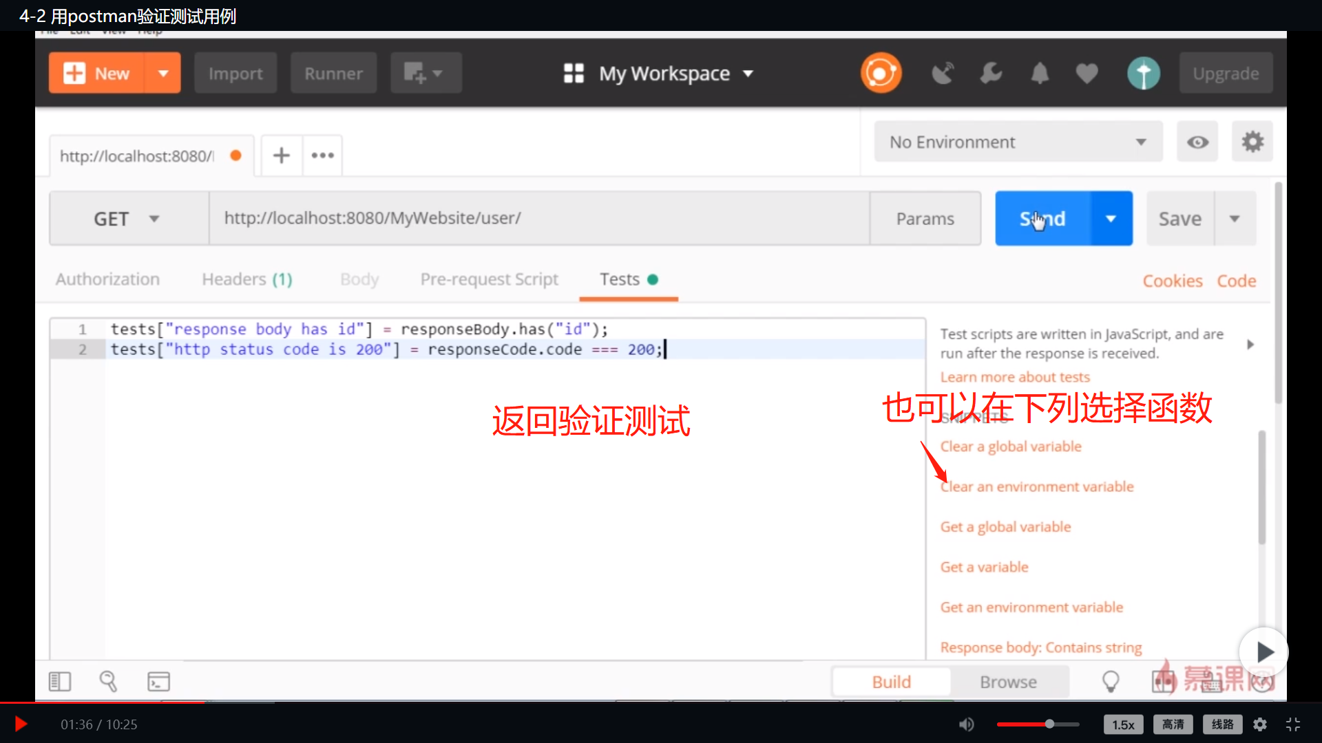The height and width of the screenshot is (743, 1322).
Task: Click the search magnifier icon
Action: pyautogui.click(x=108, y=681)
